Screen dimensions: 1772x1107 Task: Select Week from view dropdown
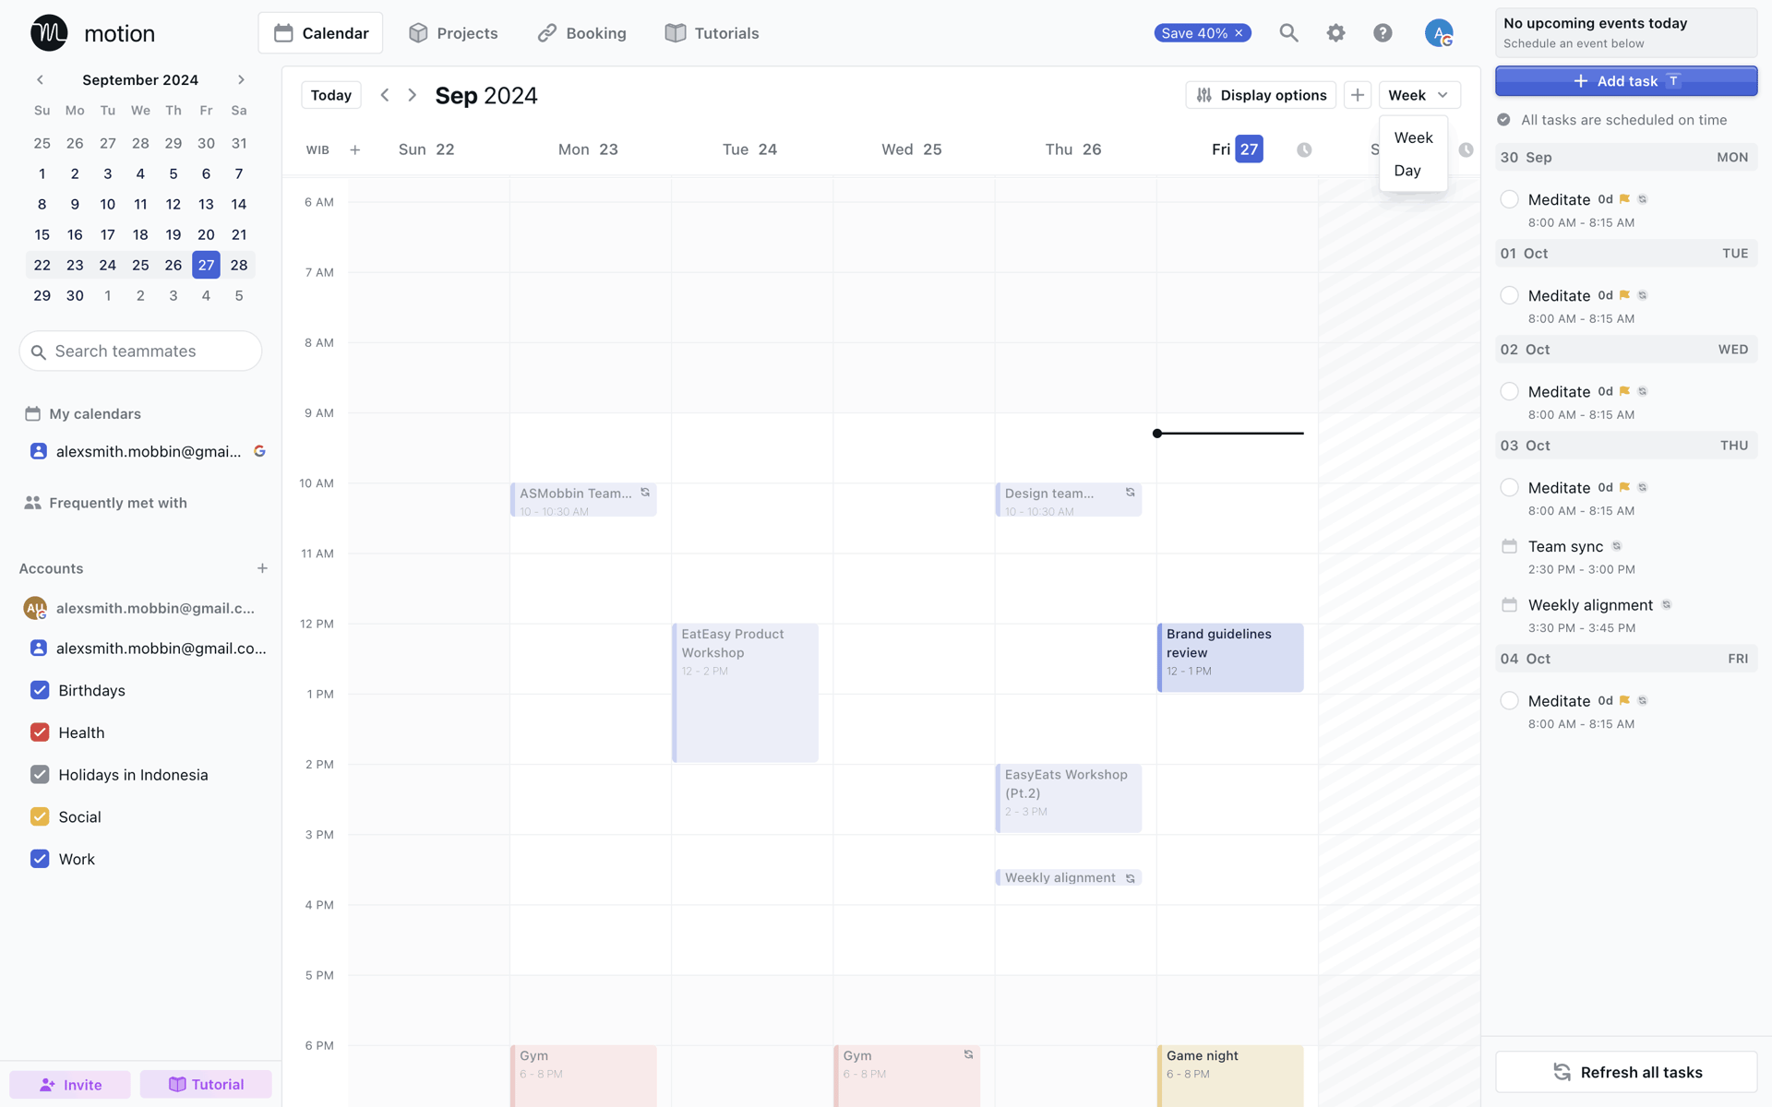coord(1413,137)
